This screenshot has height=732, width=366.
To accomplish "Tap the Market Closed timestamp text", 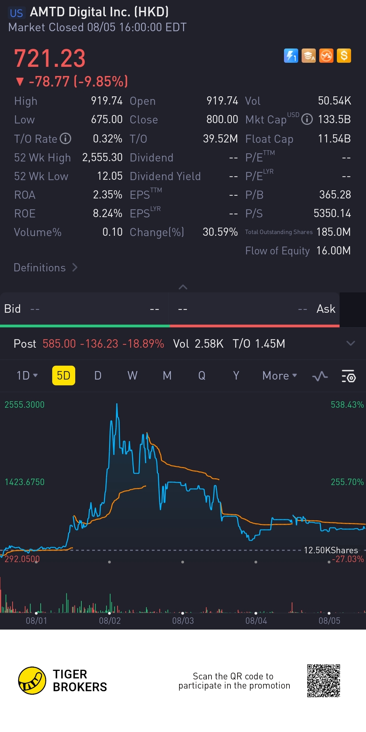I will (97, 27).
